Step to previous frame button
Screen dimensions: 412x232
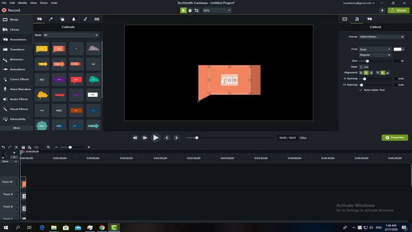tap(135, 138)
